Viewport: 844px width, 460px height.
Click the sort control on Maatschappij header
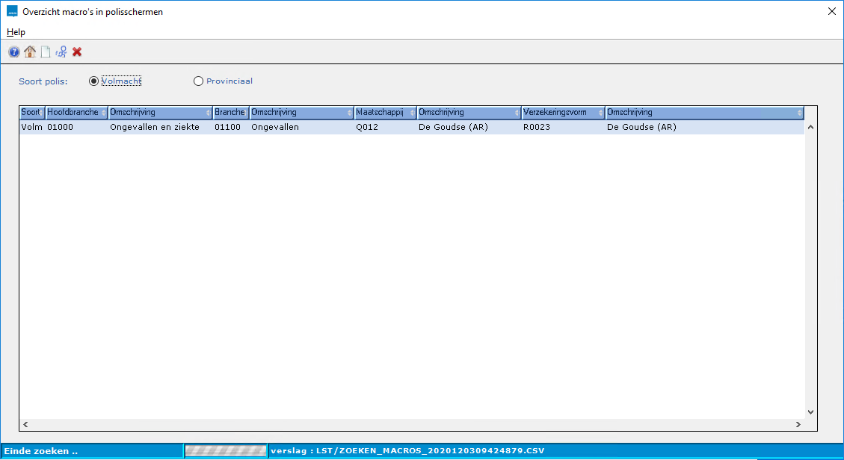410,112
